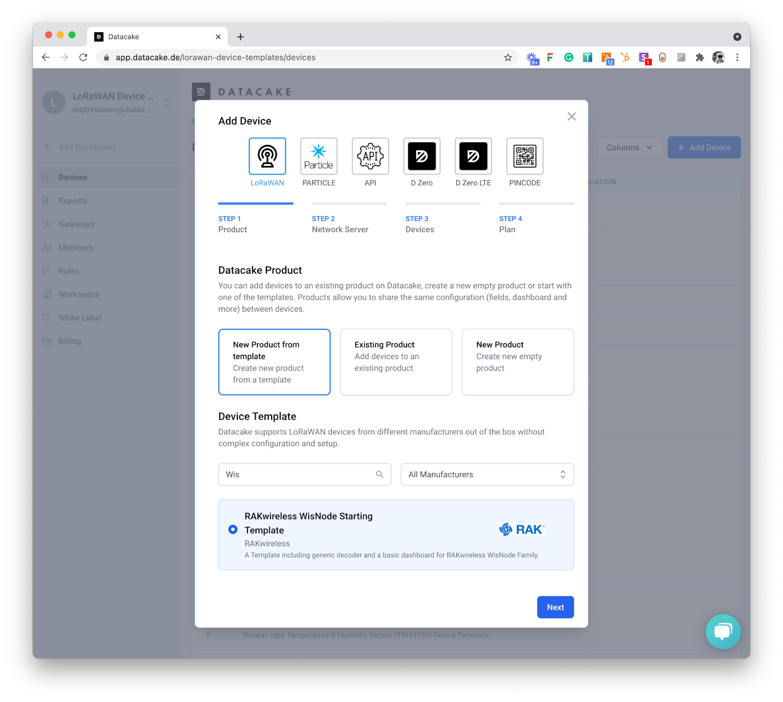Choose the Particle device type icon
This screenshot has width=783, height=702.
pyautogui.click(x=319, y=156)
